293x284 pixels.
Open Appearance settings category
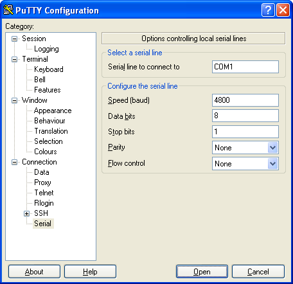pyautogui.click(x=53, y=111)
